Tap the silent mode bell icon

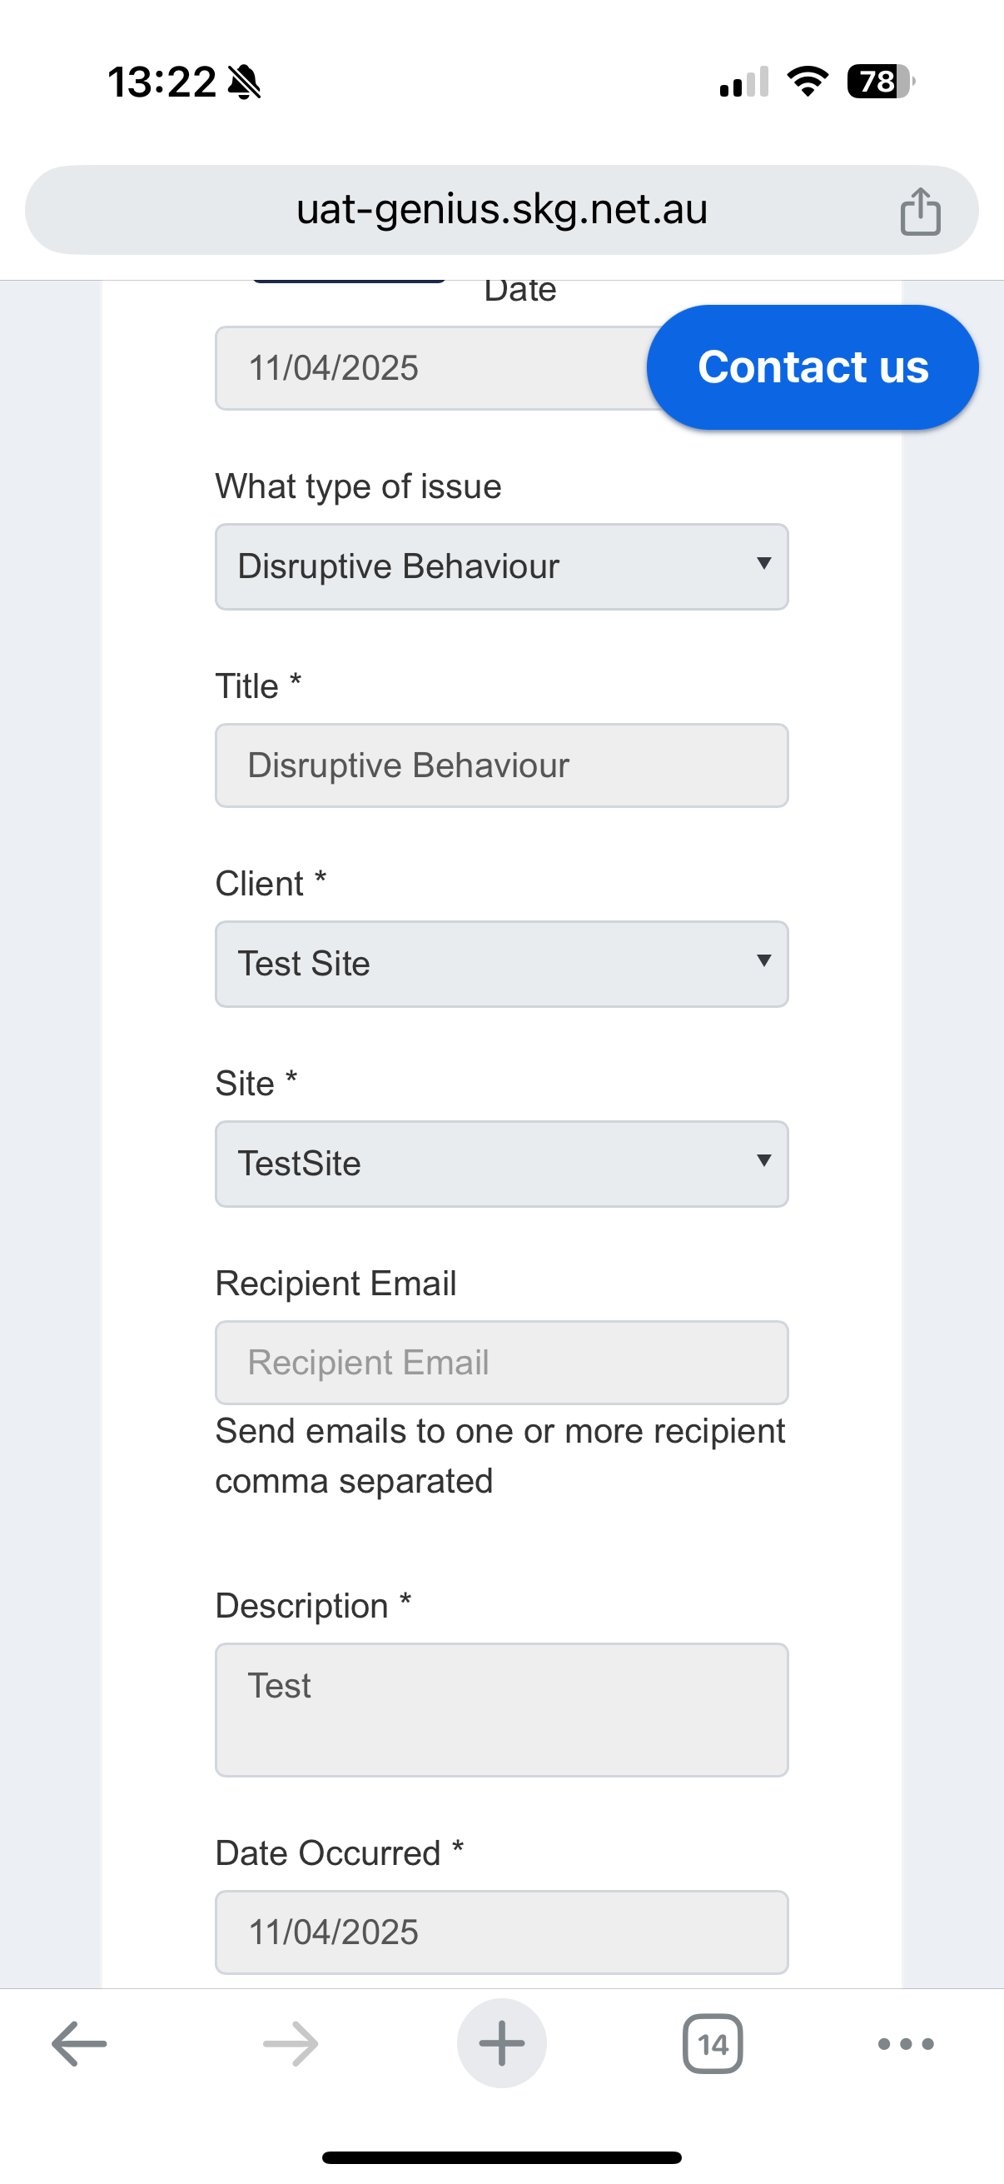(x=245, y=82)
